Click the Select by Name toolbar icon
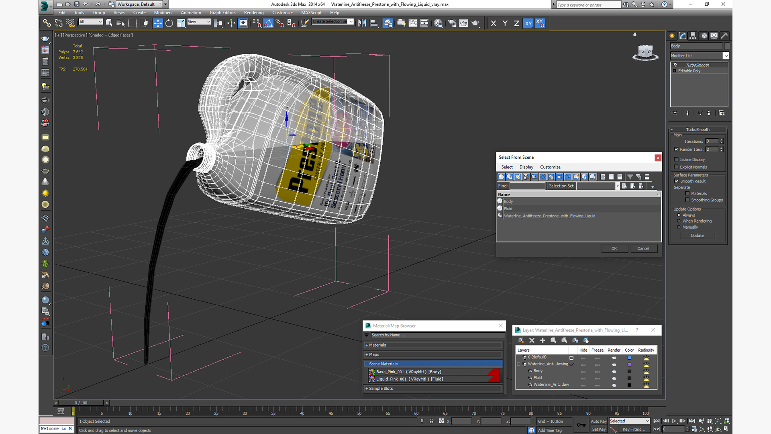Viewport: 771px width, 434px height. 120,23
